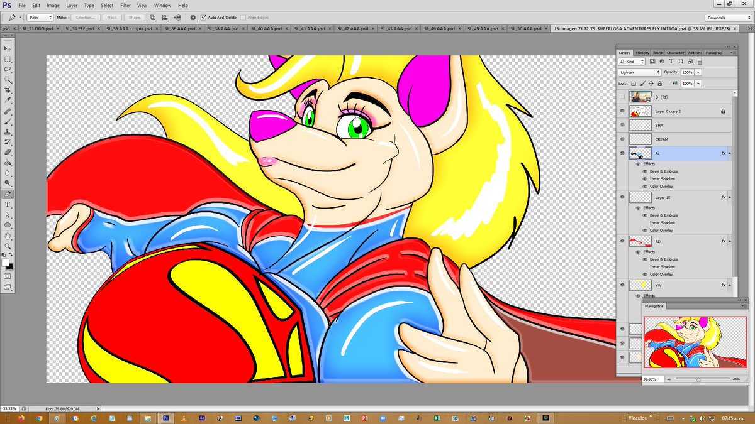755x424 pixels.
Task: Collapse the Layer 15 effects list
Action: (730, 197)
